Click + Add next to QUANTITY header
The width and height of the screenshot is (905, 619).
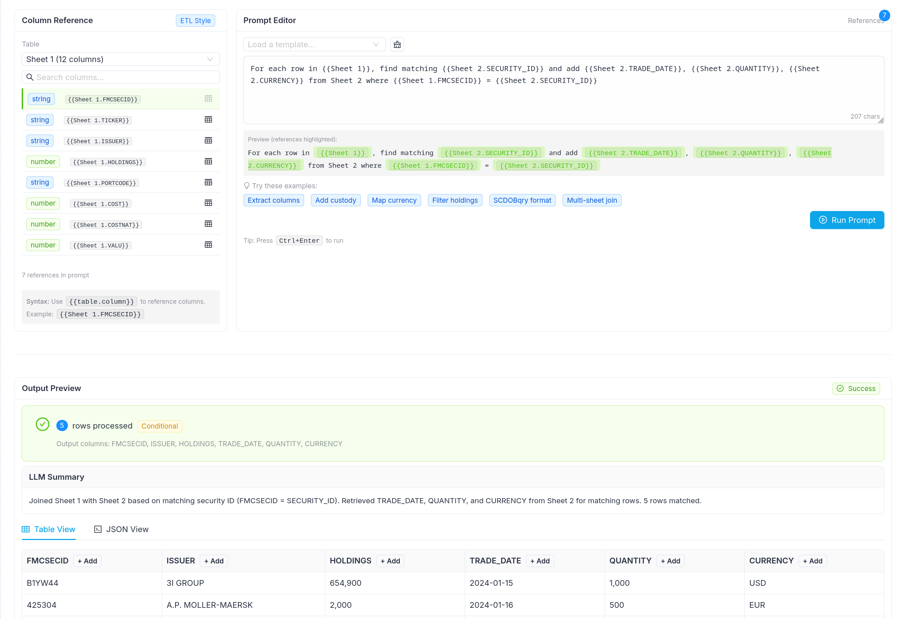click(670, 561)
